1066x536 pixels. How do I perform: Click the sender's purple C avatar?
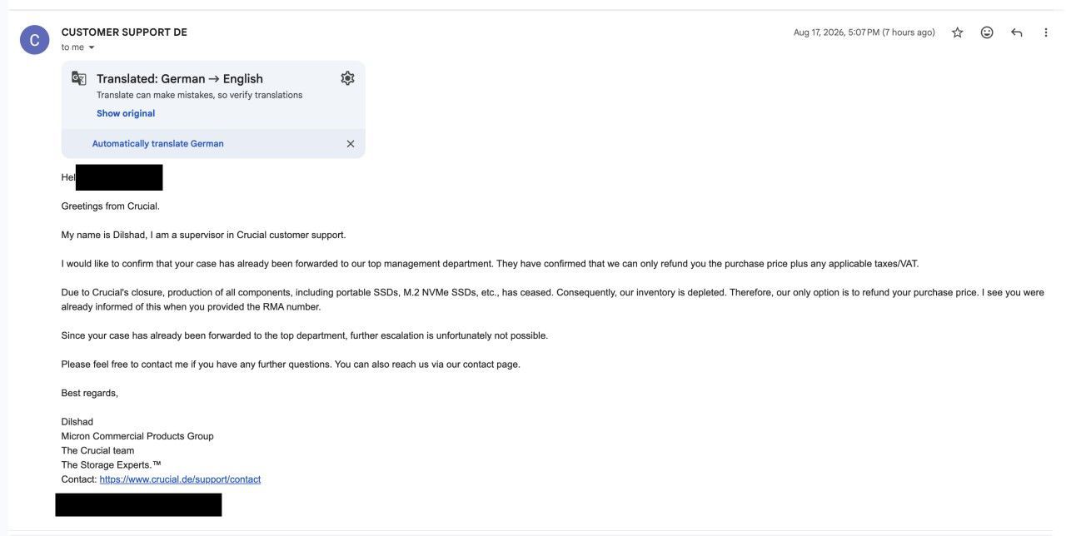(34, 39)
